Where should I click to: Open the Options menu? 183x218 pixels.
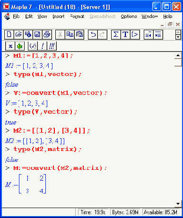[129, 17]
